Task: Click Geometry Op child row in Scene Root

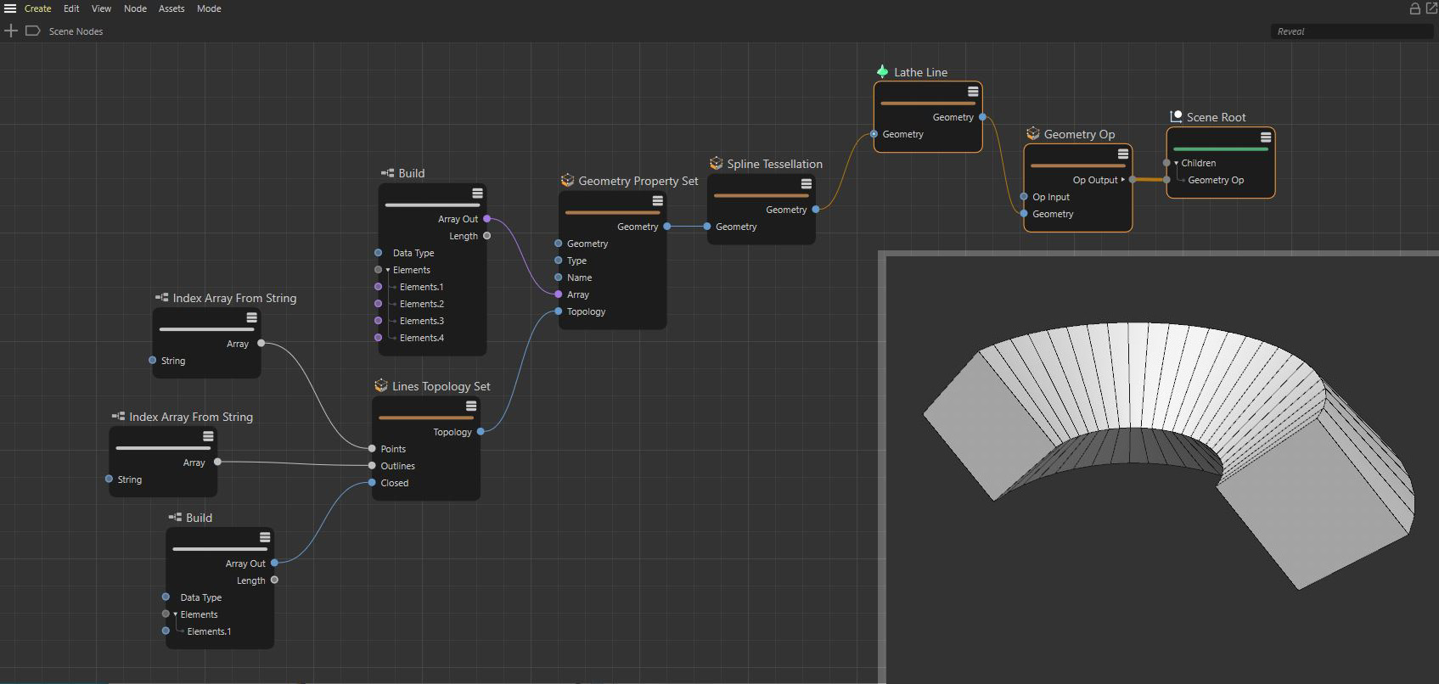Action: point(1216,180)
